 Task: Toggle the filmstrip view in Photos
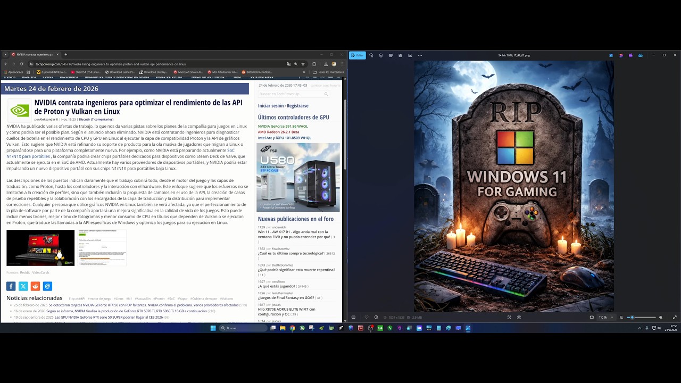(x=353, y=318)
